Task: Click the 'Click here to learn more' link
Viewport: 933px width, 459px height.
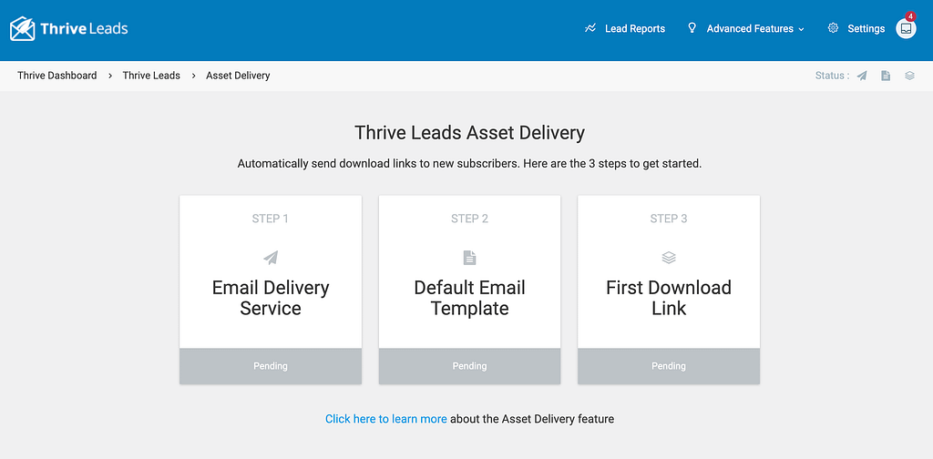Action: pos(385,419)
